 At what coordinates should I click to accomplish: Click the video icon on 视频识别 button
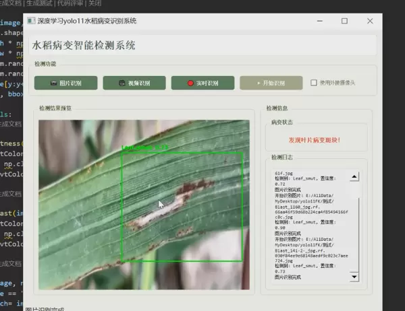click(122, 83)
